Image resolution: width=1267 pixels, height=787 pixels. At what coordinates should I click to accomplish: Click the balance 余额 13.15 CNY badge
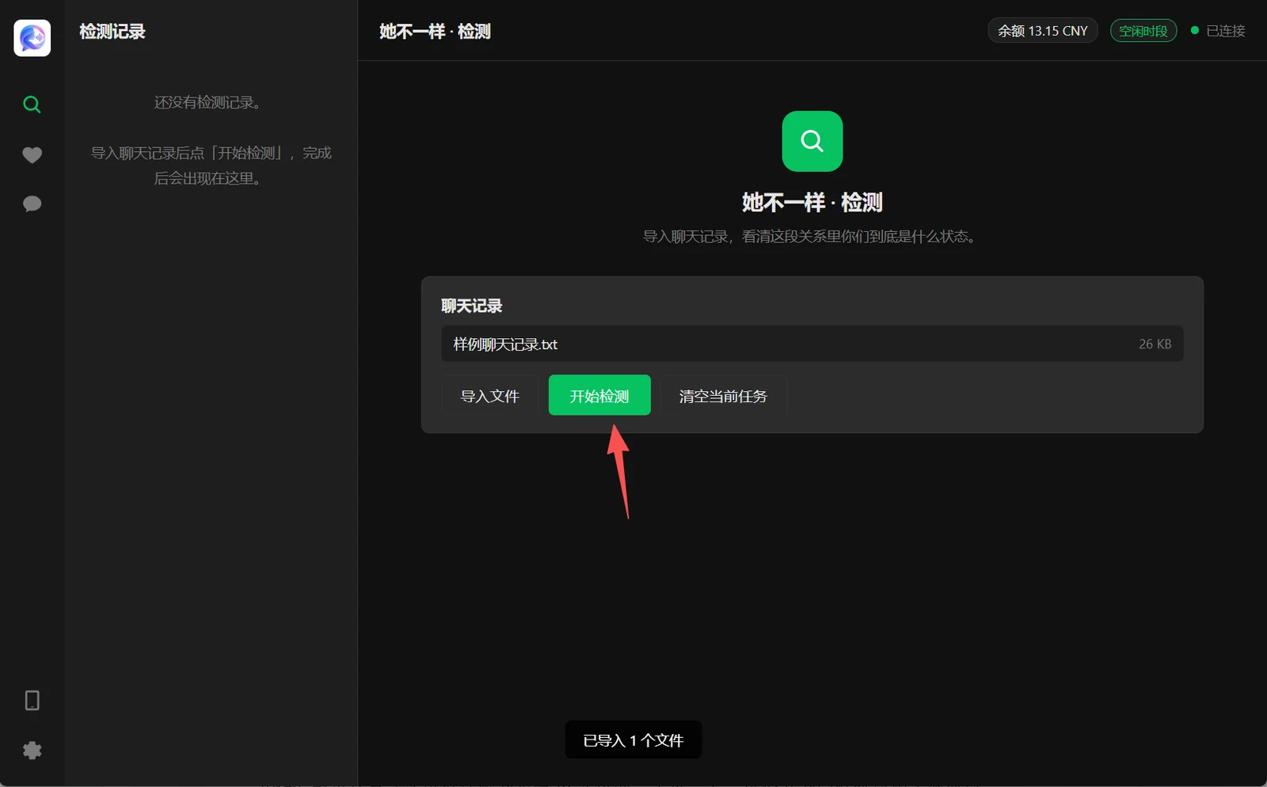point(1042,31)
